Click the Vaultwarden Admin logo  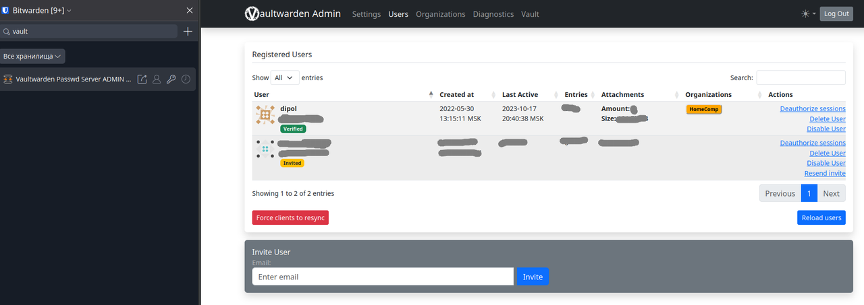click(x=292, y=13)
